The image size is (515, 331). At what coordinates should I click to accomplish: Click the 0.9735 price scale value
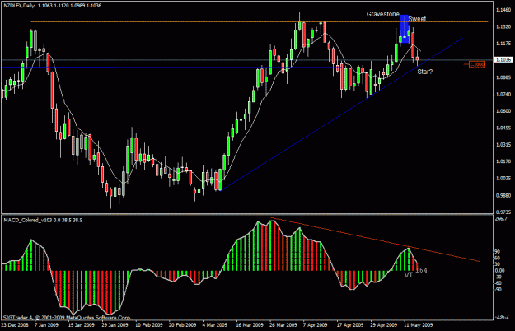coord(504,212)
